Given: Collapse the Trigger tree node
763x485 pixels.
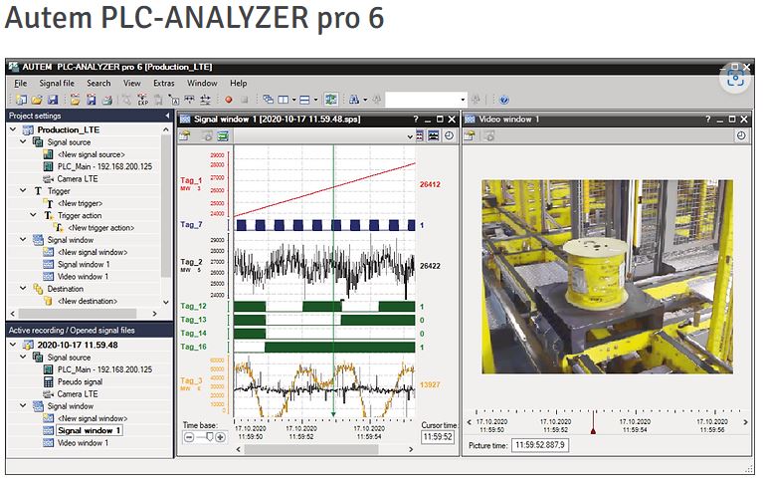Looking at the screenshot, I should click(x=24, y=190).
